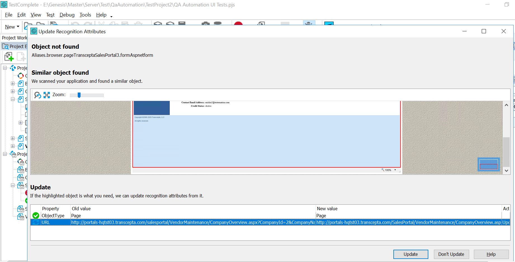The image size is (515, 262).
Task: Click the TestComplete logo in dialog title bar
Action: (x=34, y=31)
